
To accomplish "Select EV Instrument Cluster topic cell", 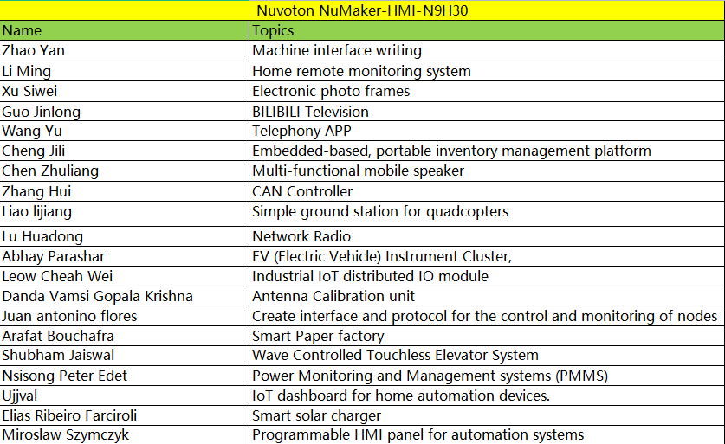I will click(x=487, y=256).
